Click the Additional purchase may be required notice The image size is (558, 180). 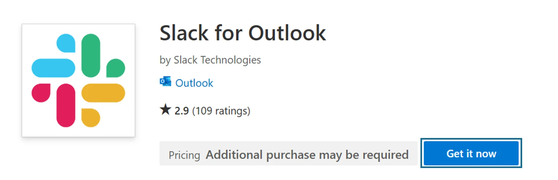[x=307, y=155]
